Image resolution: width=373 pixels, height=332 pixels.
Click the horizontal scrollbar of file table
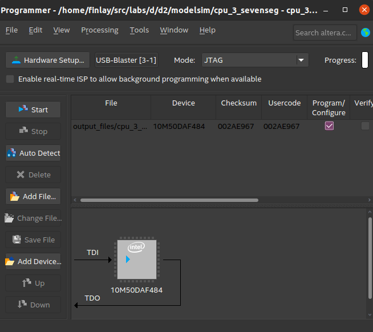pyautogui.click(x=169, y=200)
